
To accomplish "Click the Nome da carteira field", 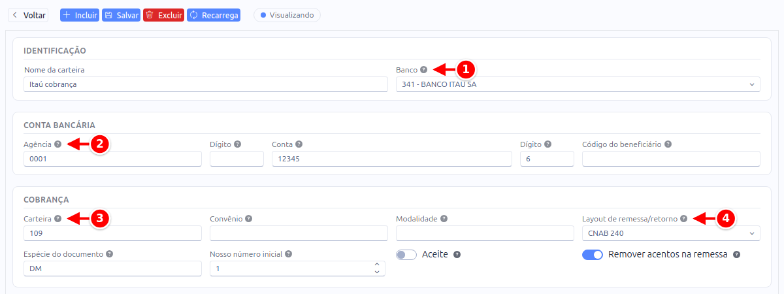I will click(x=206, y=84).
